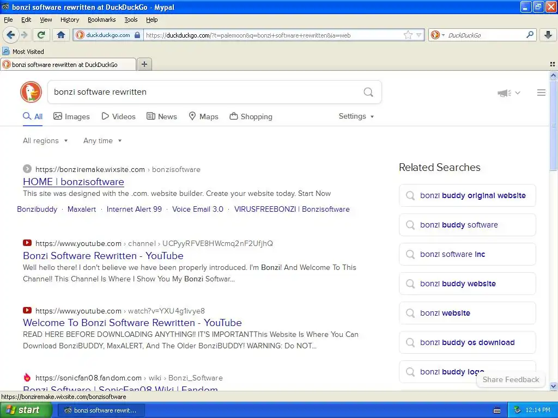Screen dimensions: 558x418
Task: Open the megaphone announcements dropdown
Action: tap(509, 93)
